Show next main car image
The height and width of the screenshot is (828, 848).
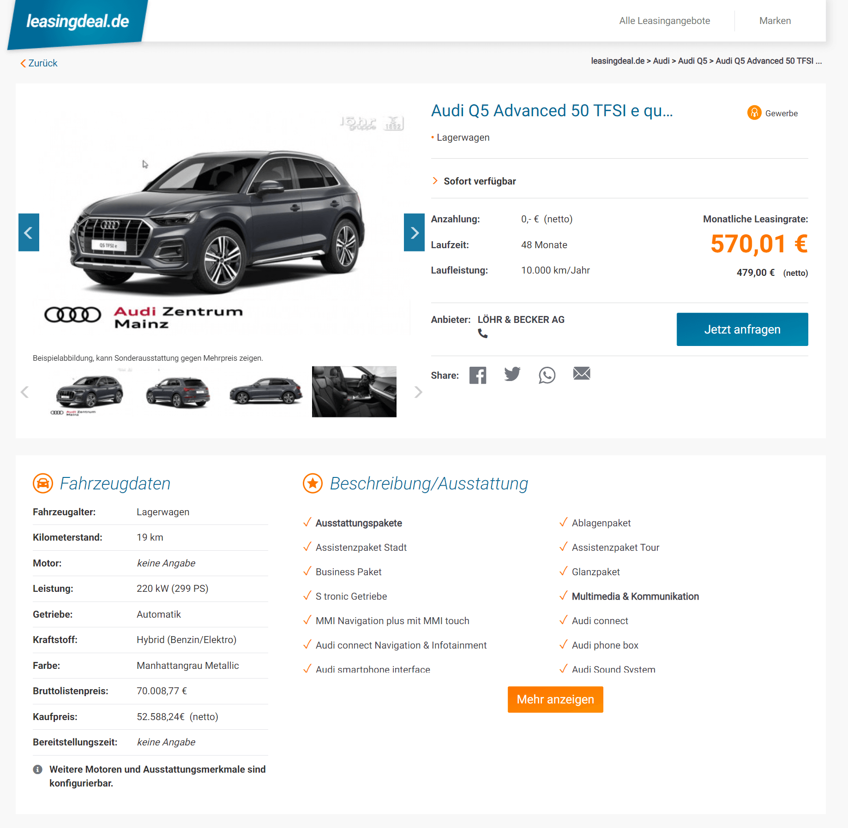point(414,232)
